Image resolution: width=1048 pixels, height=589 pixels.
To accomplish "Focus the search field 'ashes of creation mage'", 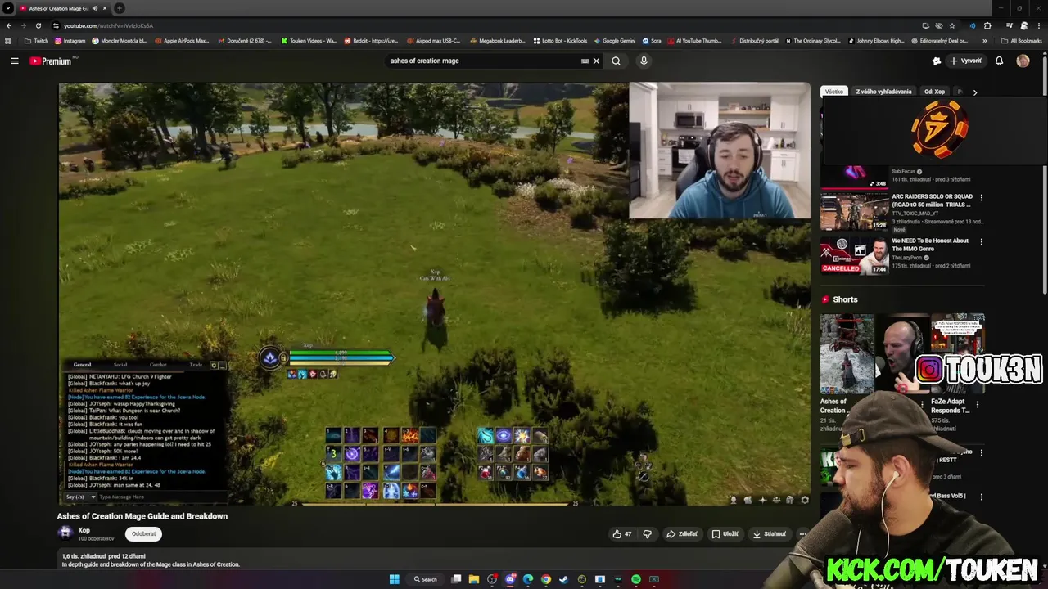I will tap(483, 61).
